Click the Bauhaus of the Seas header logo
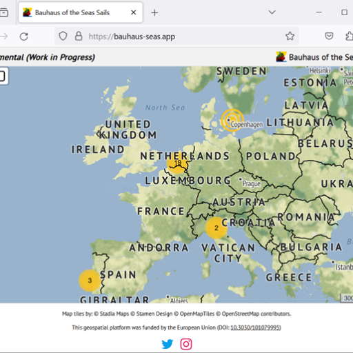 281,57
